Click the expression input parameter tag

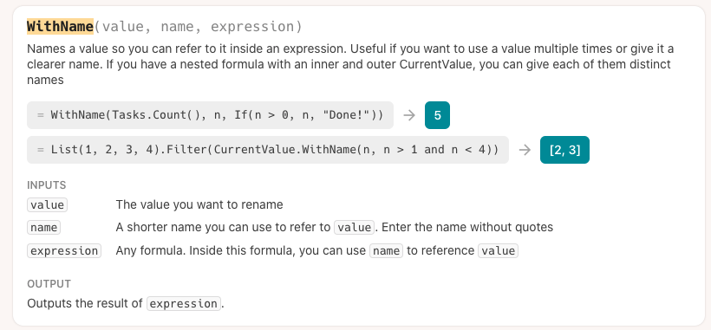pyautogui.click(x=64, y=250)
